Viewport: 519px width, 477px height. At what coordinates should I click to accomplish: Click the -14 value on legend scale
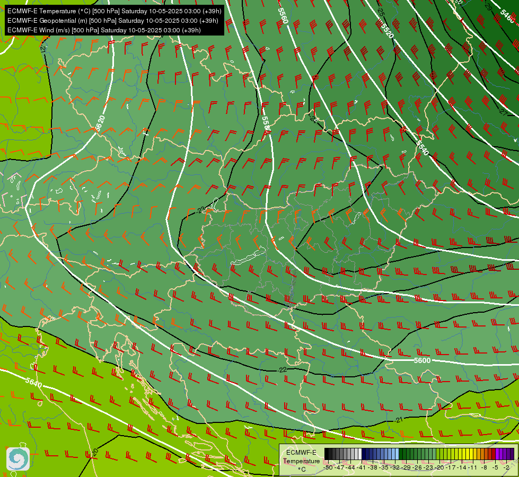coord(462,468)
